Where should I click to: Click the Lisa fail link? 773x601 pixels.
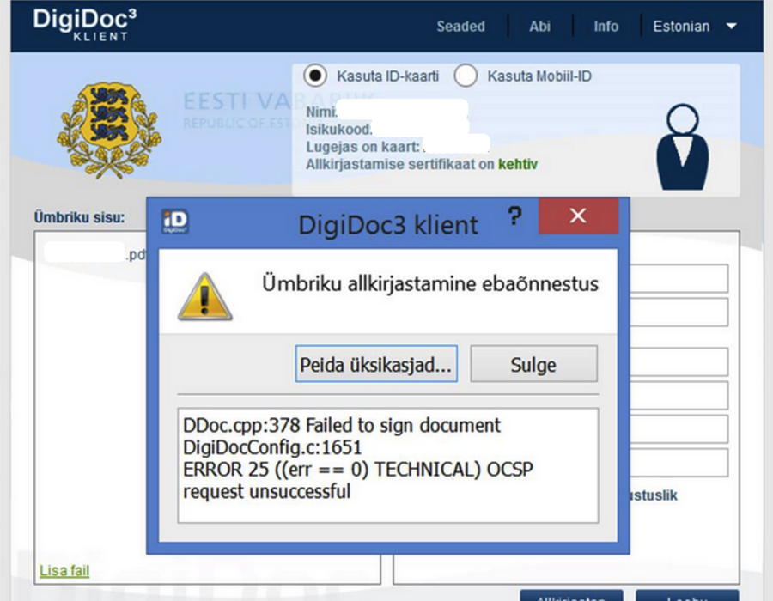tap(64, 570)
